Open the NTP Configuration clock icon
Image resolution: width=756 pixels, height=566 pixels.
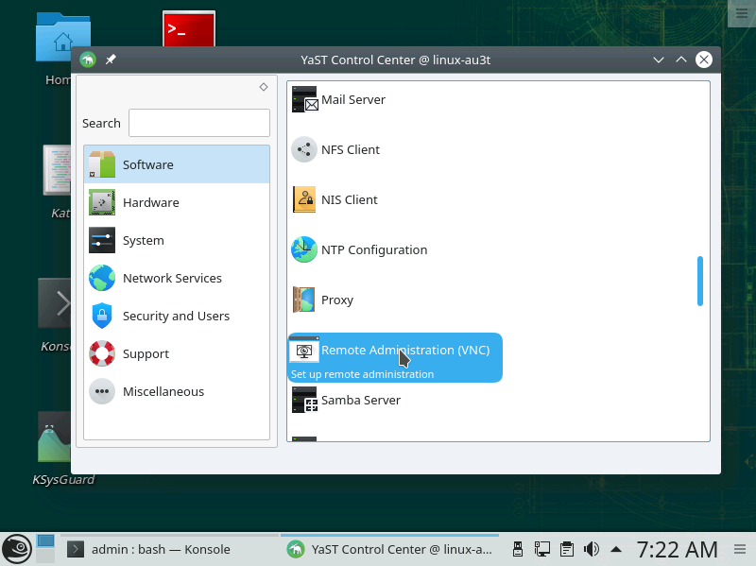304,249
